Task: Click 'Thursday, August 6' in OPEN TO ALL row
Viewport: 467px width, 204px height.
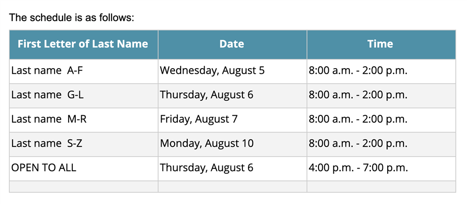Action: coord(232,169)
